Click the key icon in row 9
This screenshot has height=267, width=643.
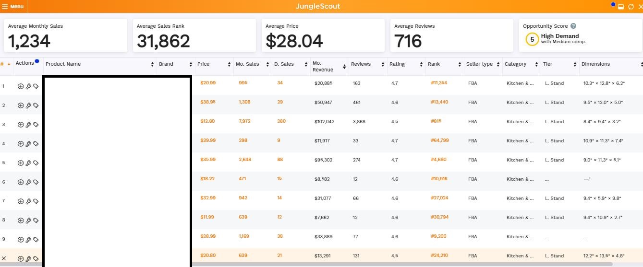(28, 240)
